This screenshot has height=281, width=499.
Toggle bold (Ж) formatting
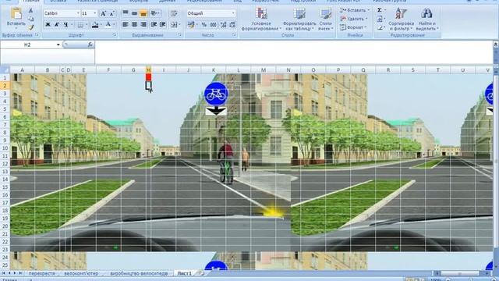pyautogui.click(x=48, y=24)
